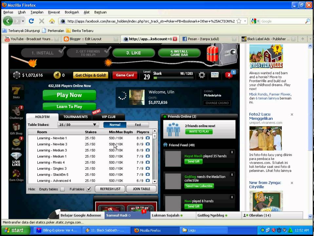Click the 4. INSTALL GAME BAR button

pos(179,53)
